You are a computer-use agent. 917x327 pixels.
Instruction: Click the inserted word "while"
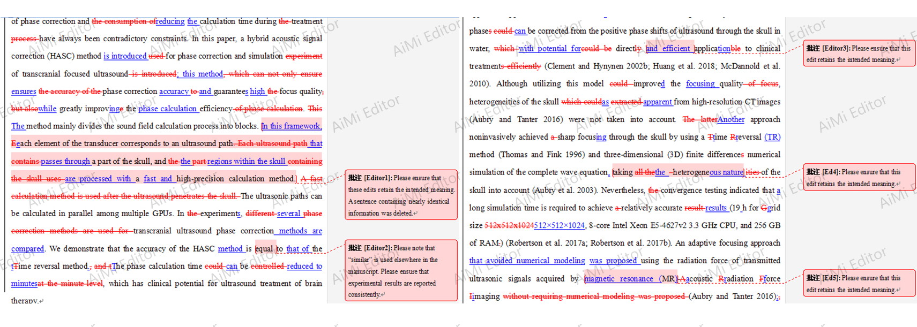pyautogui.click(x=47, y=109)
